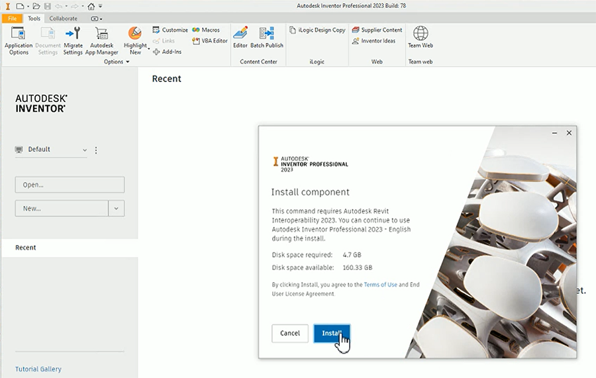Launch Autodesk App Manager
Screen dimensions: 596x378
click(101, 40)
